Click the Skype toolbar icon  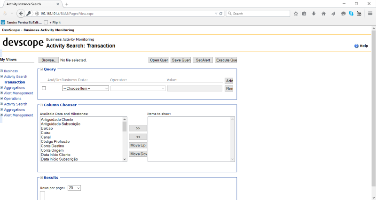pos(351,14)
